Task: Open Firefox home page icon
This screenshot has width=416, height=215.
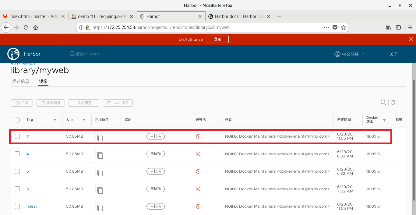Action: (x=36, y=27)
